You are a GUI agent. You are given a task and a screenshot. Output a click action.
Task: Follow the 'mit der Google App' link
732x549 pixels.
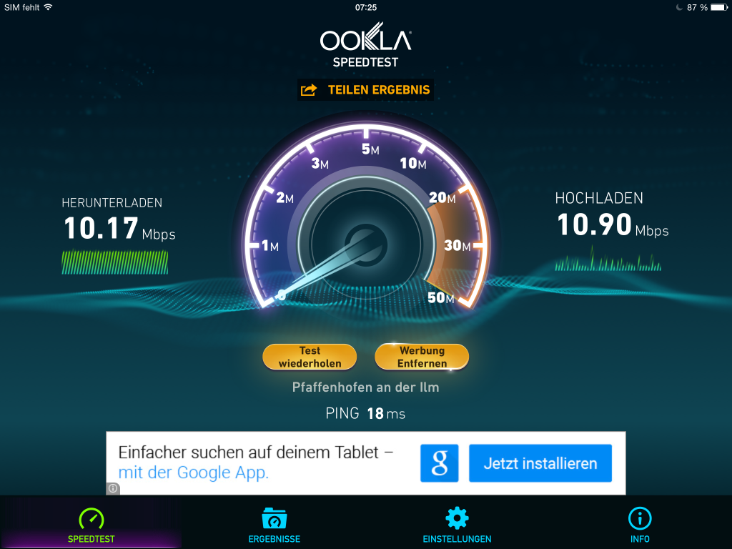[193, 473]
